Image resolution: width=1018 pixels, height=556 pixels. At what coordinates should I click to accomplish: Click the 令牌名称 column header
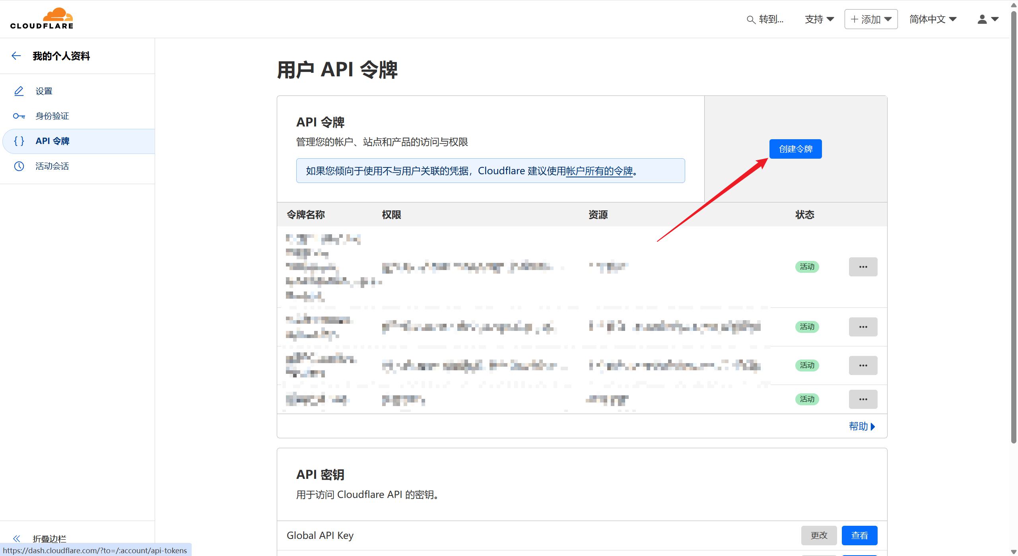[305, 215]
